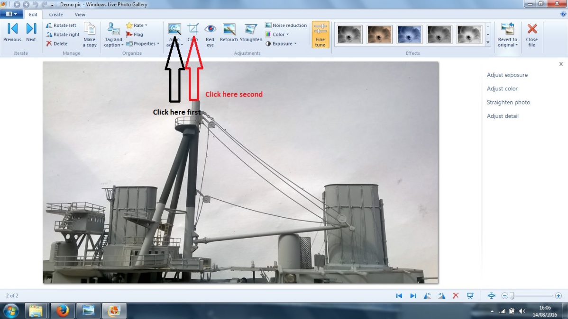
Task: Select the Red eye removal tool
Action: tap(210, 35)
